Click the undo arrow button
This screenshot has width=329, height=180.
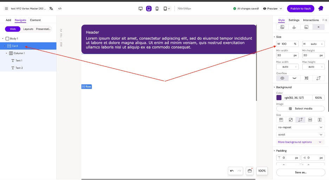232,171
